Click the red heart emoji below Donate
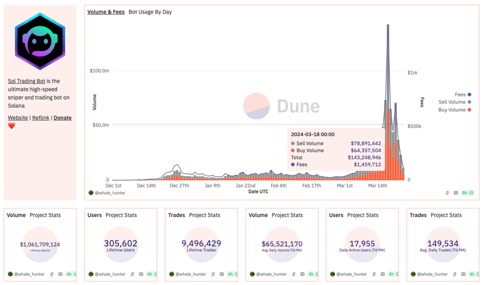Image resolution: width=484 pixels, height=285 pixels. click(11, 126)
